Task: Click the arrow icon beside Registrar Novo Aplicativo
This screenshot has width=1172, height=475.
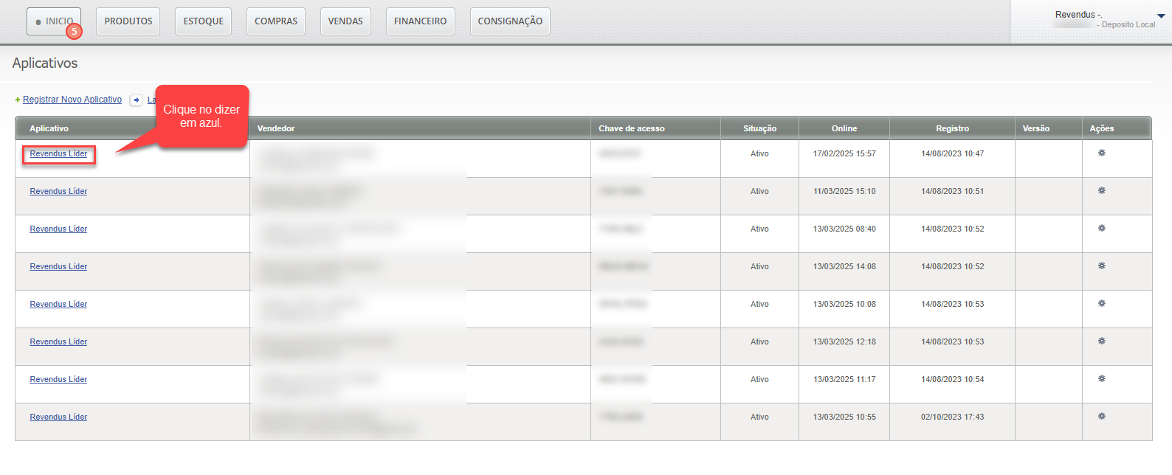Action: [x=137, y=100]
